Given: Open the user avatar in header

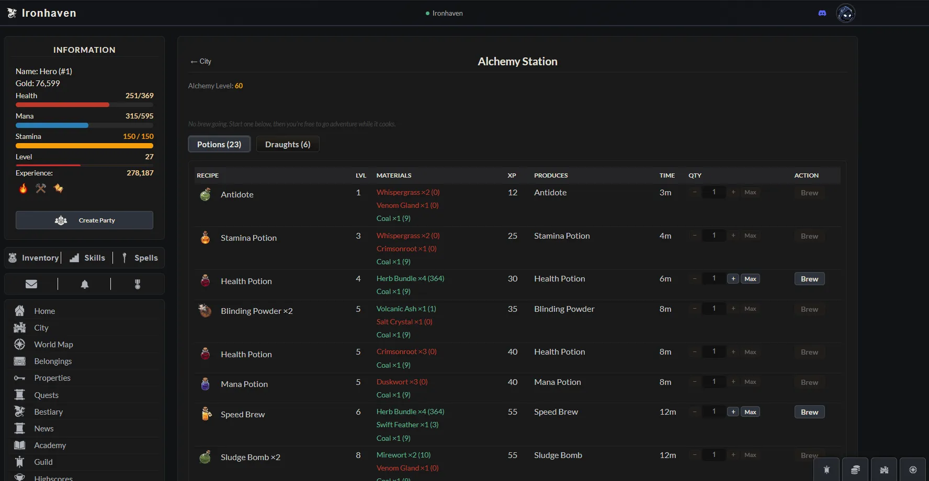Looking at the screenshot, I should point(846,13).
